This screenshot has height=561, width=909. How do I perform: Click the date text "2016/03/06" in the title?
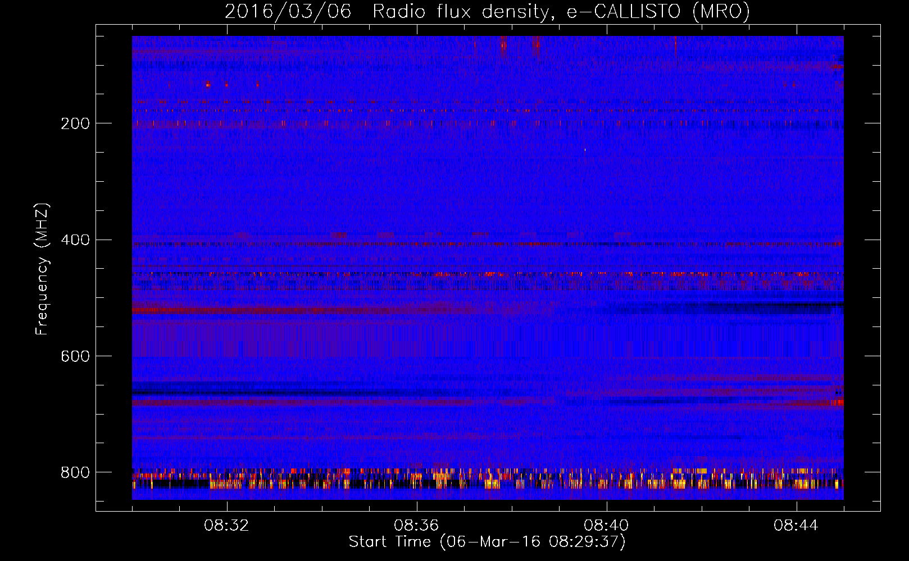[288, 11]
